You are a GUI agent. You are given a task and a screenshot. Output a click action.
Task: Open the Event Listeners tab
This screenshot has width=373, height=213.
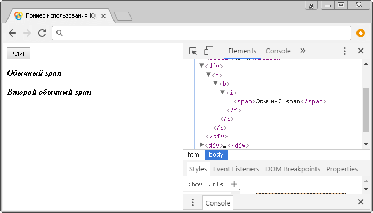click(236, 169)
